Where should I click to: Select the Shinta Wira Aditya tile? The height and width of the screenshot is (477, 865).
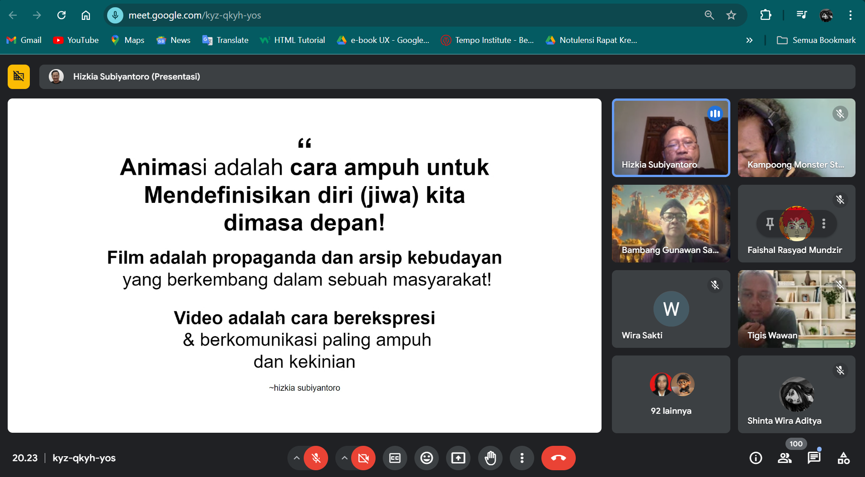[x=796, y=394]
